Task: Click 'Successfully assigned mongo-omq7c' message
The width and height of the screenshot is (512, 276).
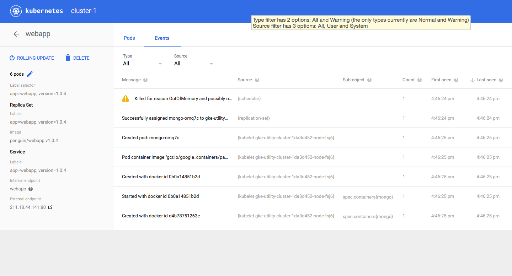Action: click(175, 118)
